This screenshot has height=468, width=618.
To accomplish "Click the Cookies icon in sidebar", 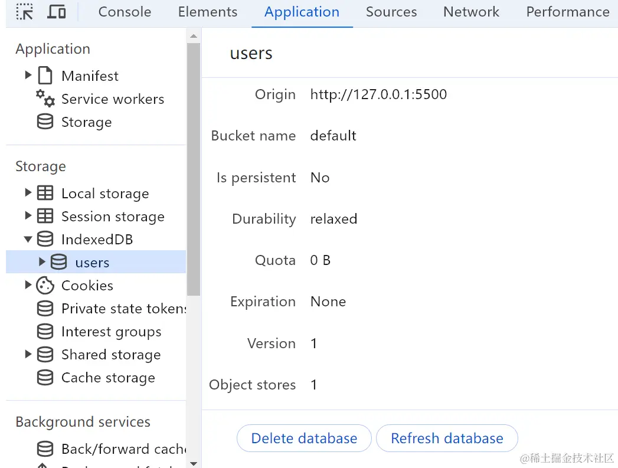I will [x=45, y=286].
